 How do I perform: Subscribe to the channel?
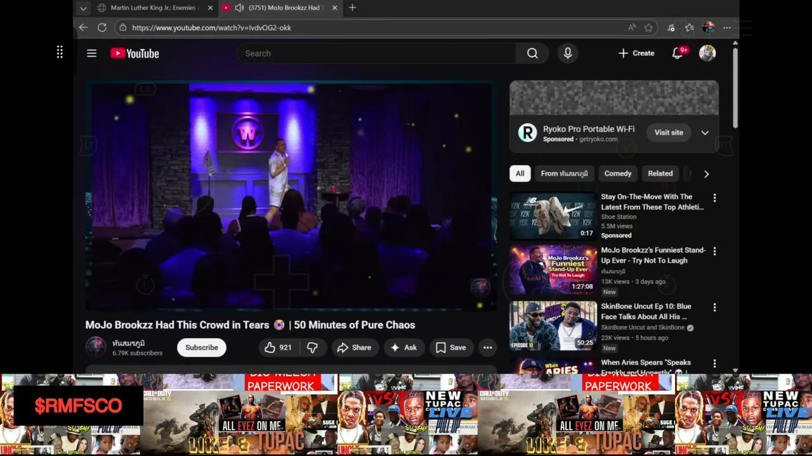tap(202, 348)
